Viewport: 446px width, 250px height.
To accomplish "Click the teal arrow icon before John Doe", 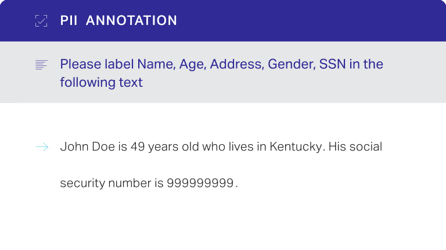I will point(42,147).
